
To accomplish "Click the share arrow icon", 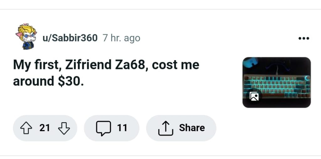I will [166, 128].
